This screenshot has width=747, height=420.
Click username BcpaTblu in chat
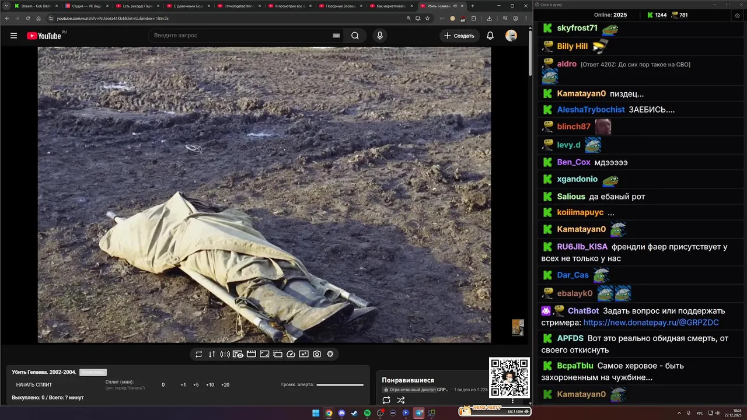[x=575, y=366]
